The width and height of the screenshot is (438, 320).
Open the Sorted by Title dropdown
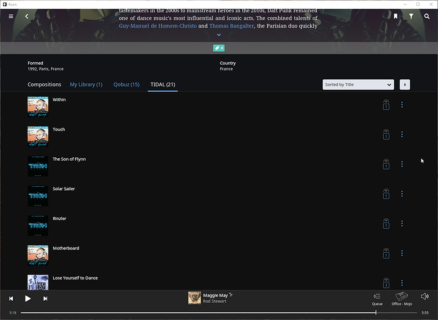point(358,84)
